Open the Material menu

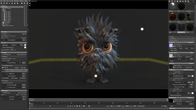[16, 1]
